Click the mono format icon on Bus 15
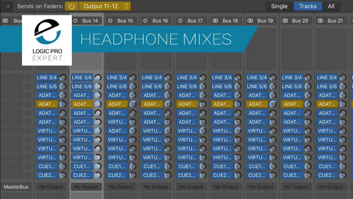This screenshot has width=353, height=199. pos(110,21)
